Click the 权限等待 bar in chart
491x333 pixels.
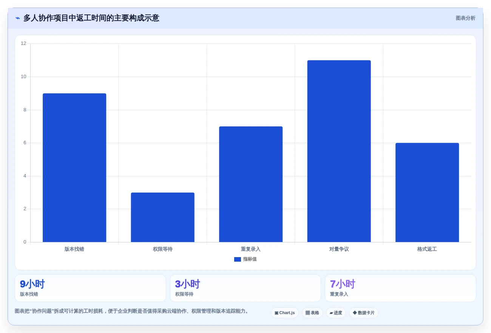tap(163, 217)
